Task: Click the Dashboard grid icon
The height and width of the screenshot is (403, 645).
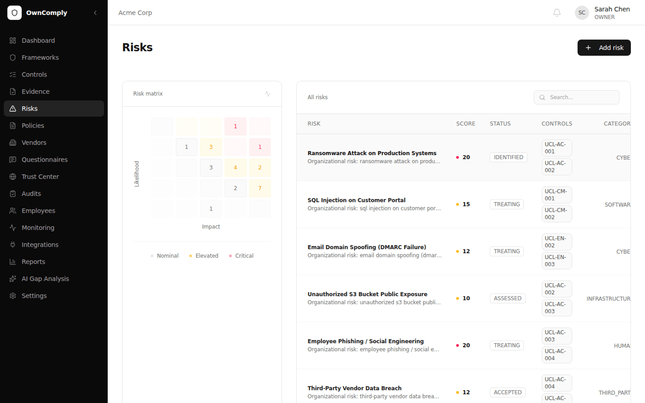Action: [13, 41]
